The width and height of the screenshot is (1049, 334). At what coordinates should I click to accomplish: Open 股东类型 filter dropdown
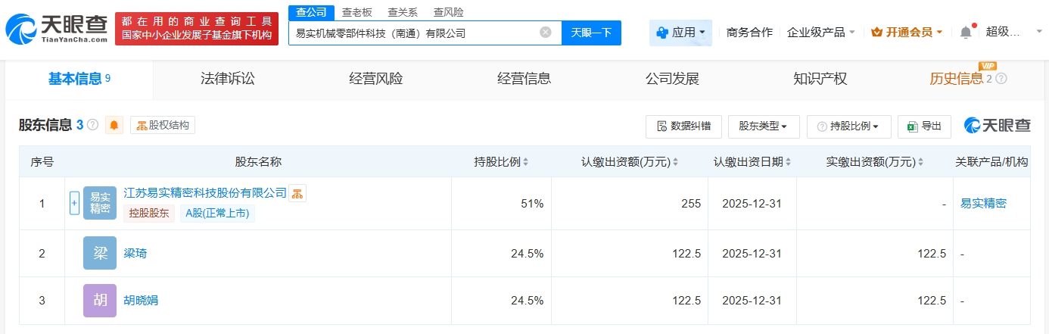763,126
